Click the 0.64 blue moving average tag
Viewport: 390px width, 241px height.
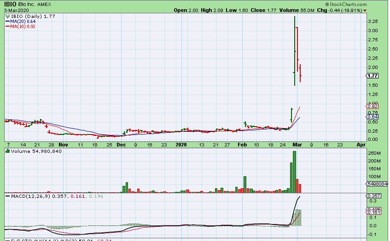click(372, 117)
